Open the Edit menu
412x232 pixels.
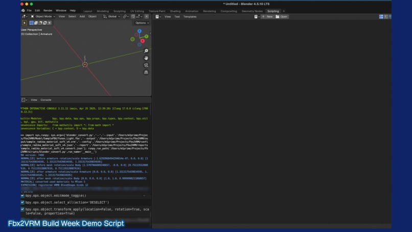[x=37, y=11]
